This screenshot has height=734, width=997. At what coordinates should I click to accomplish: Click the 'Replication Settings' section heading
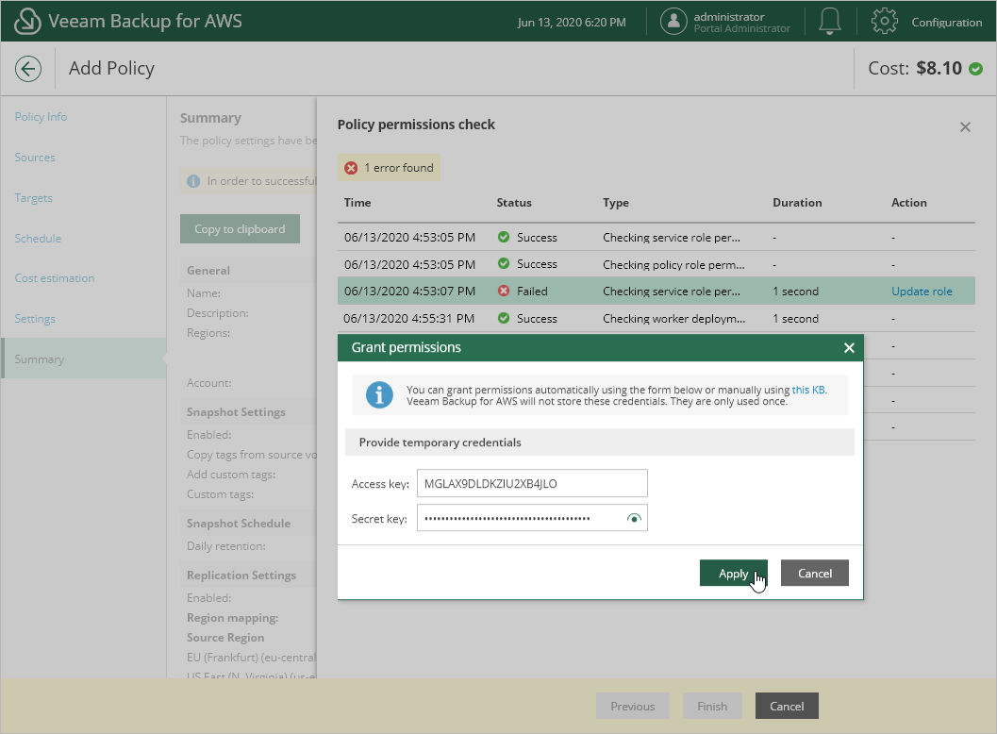241,575
